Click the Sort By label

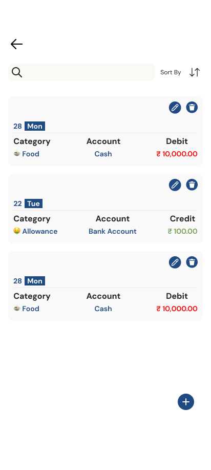[x=171, y=72]
